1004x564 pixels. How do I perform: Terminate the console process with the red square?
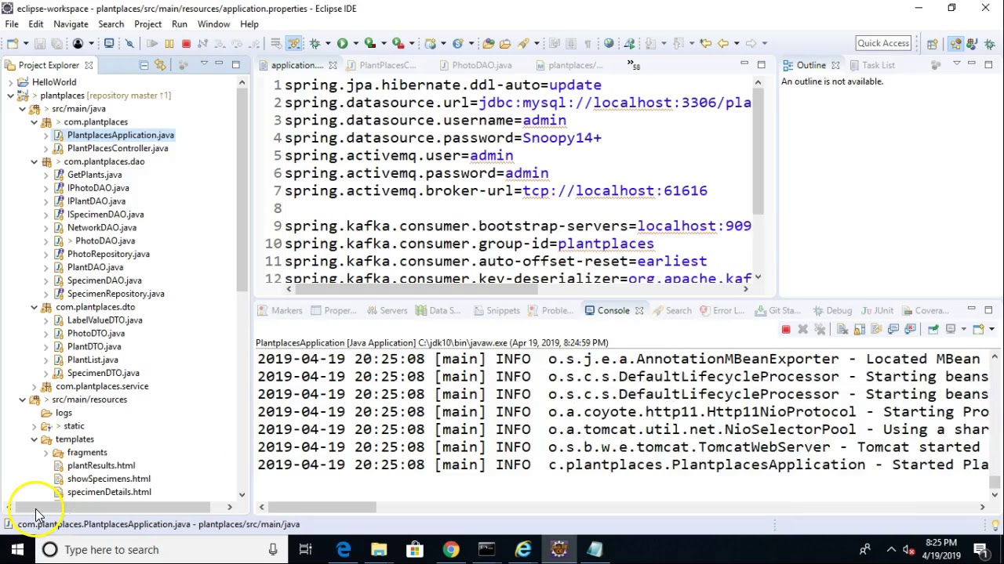tap(786, 329)
